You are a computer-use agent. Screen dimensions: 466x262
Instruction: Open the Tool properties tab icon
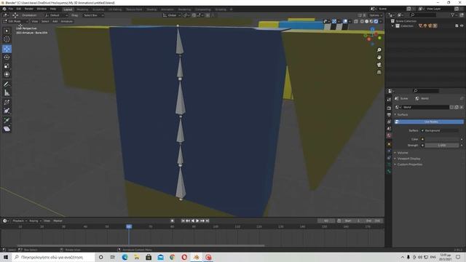(389, 100)
